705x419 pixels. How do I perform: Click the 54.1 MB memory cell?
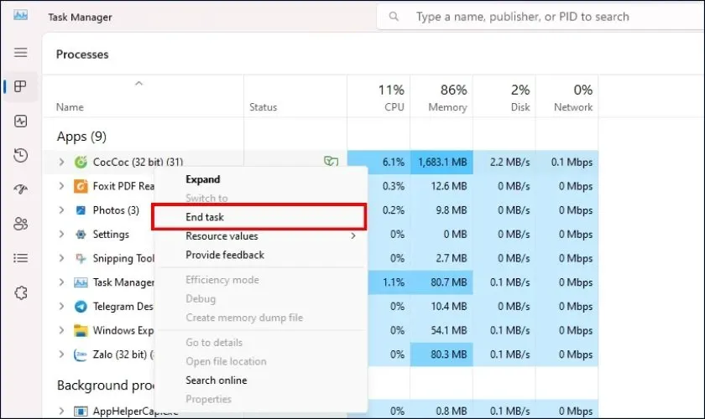click(x=441, y=330)
